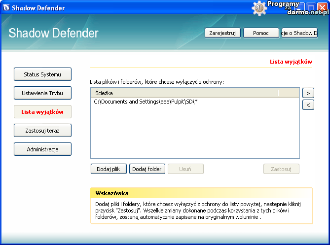
Task: Go to Status Systemu section
Action: [x=42, y=74]
